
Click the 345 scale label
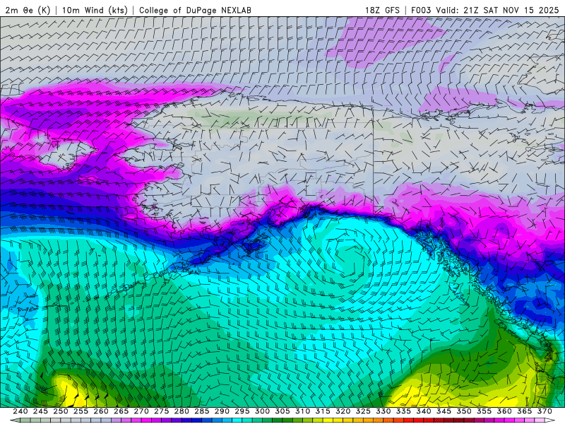coord(444,411)
